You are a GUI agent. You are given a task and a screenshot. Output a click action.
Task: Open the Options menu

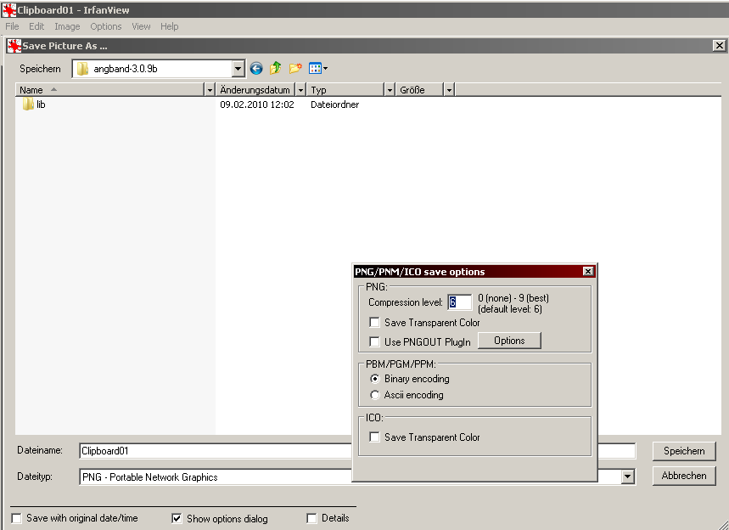click(x=106, y=26)
